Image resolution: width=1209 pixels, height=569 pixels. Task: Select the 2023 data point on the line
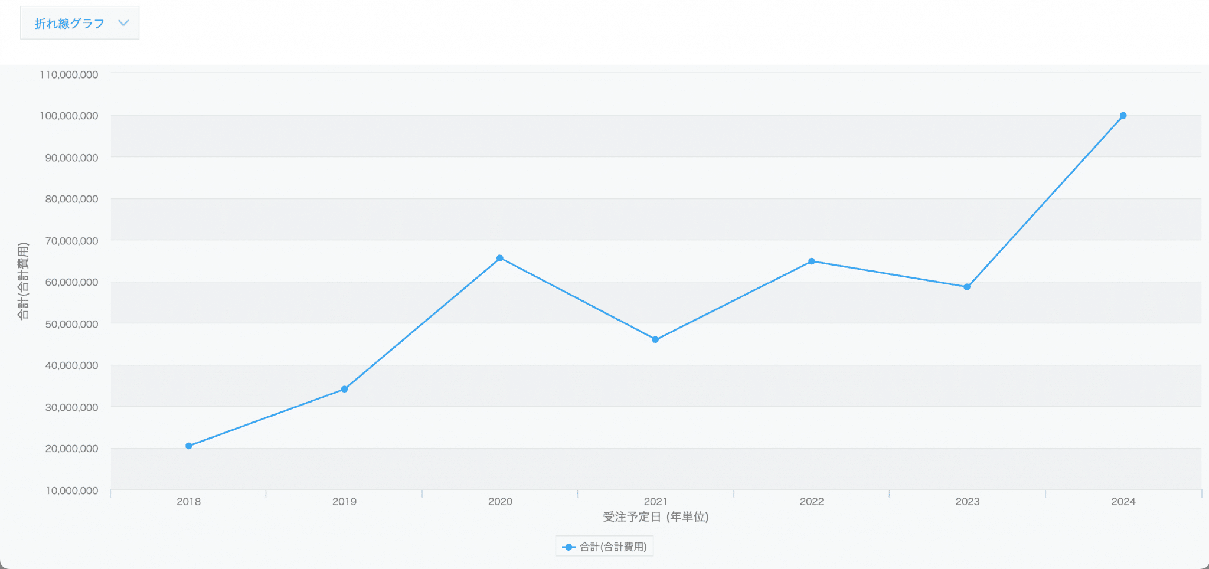(x=967, y=287)
